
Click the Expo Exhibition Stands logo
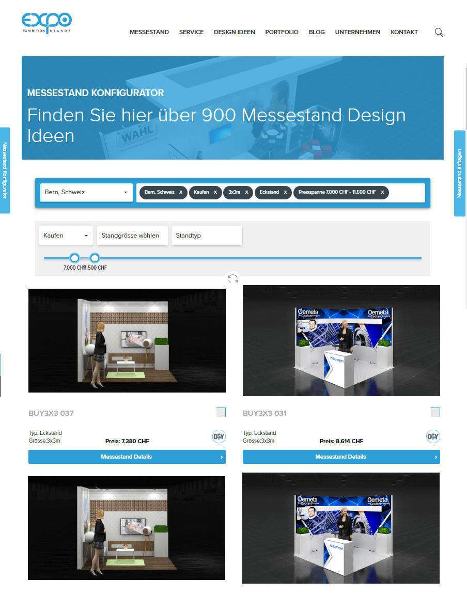click(x=46, y=23)
